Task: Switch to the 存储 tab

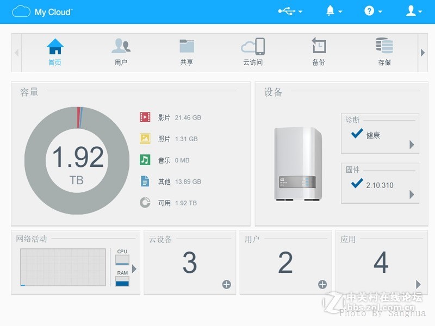Action: (x=384, y=52)
